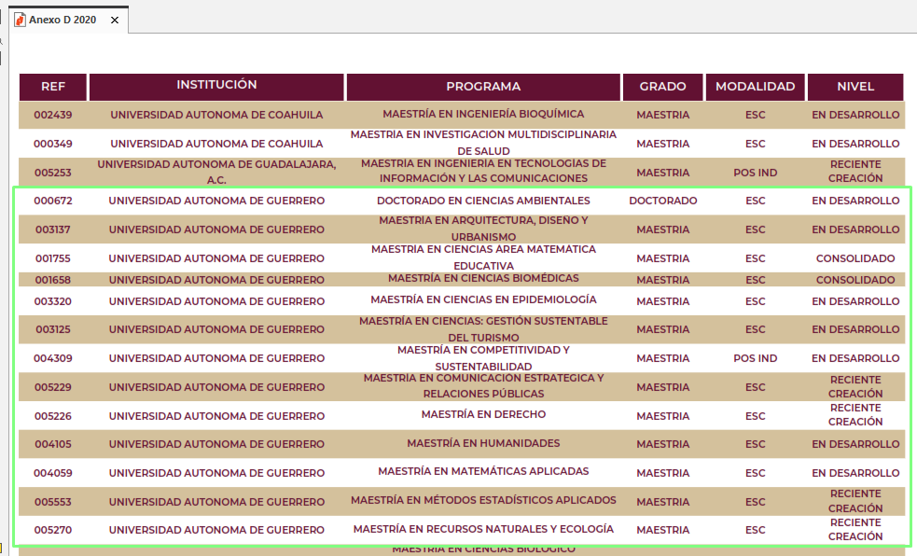
Task: Select reference number 005270
Action: pyautogui.click(x=53, y=530)
